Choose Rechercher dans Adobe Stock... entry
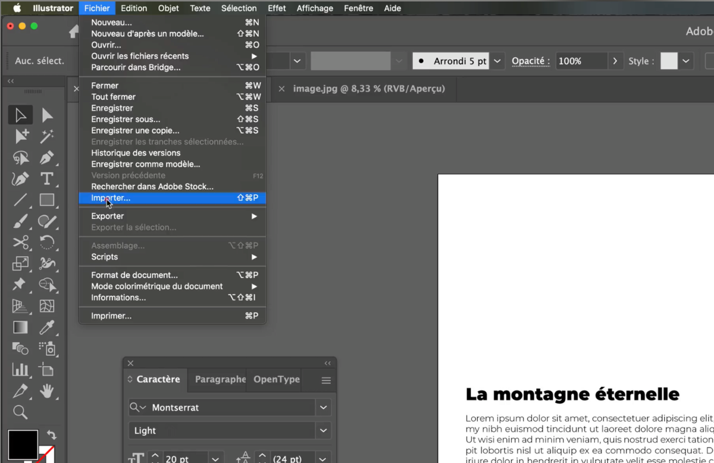Screen dimensions: 714x463 (173, 186)
